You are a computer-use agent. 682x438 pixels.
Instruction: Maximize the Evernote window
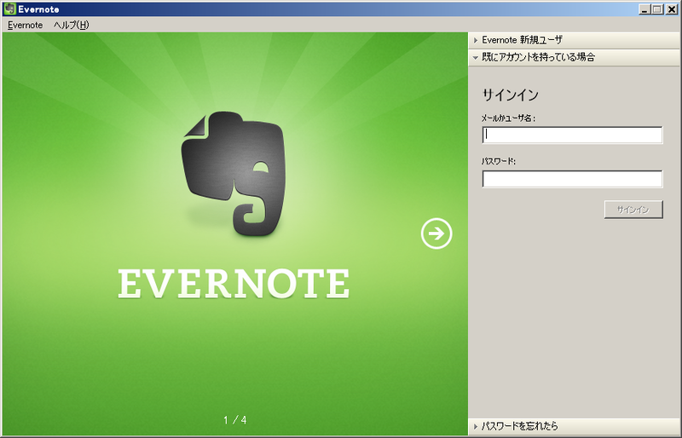(657, 9)
